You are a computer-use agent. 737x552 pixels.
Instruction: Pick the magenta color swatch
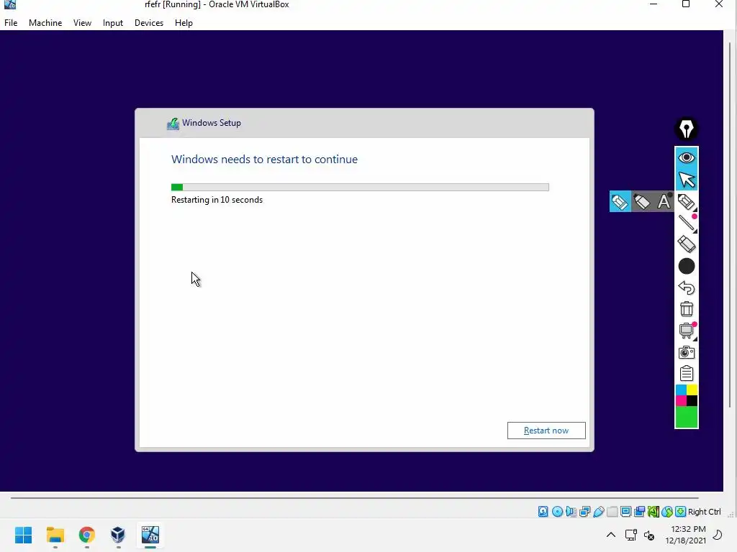pyautogui.click(x=681, y=401)
